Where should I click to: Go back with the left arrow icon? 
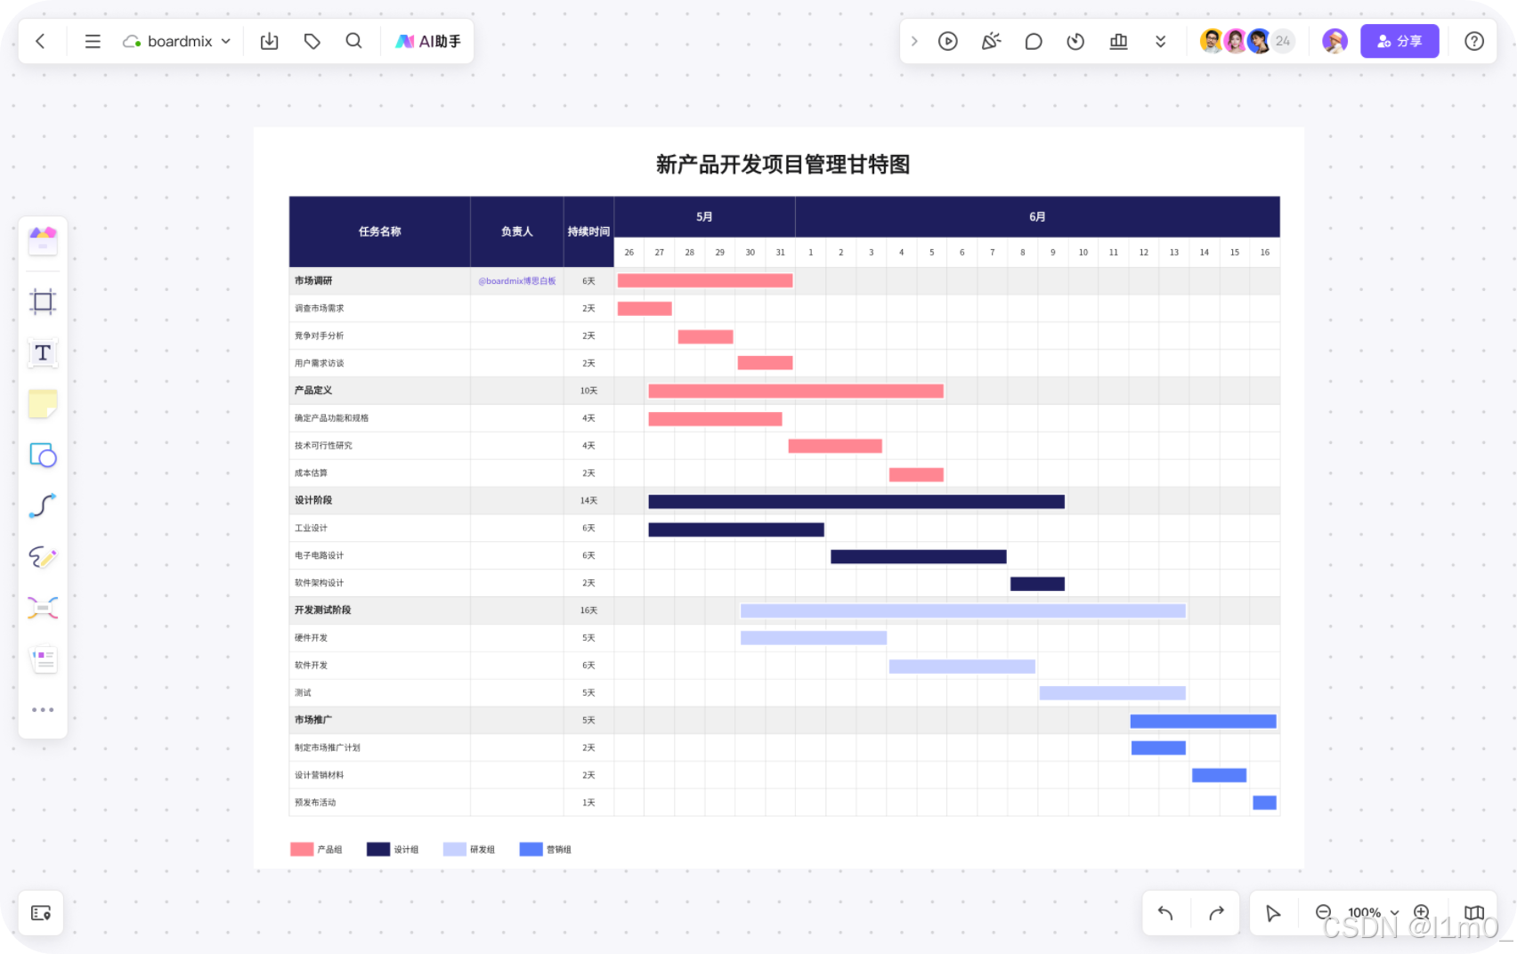pos(40,41)
